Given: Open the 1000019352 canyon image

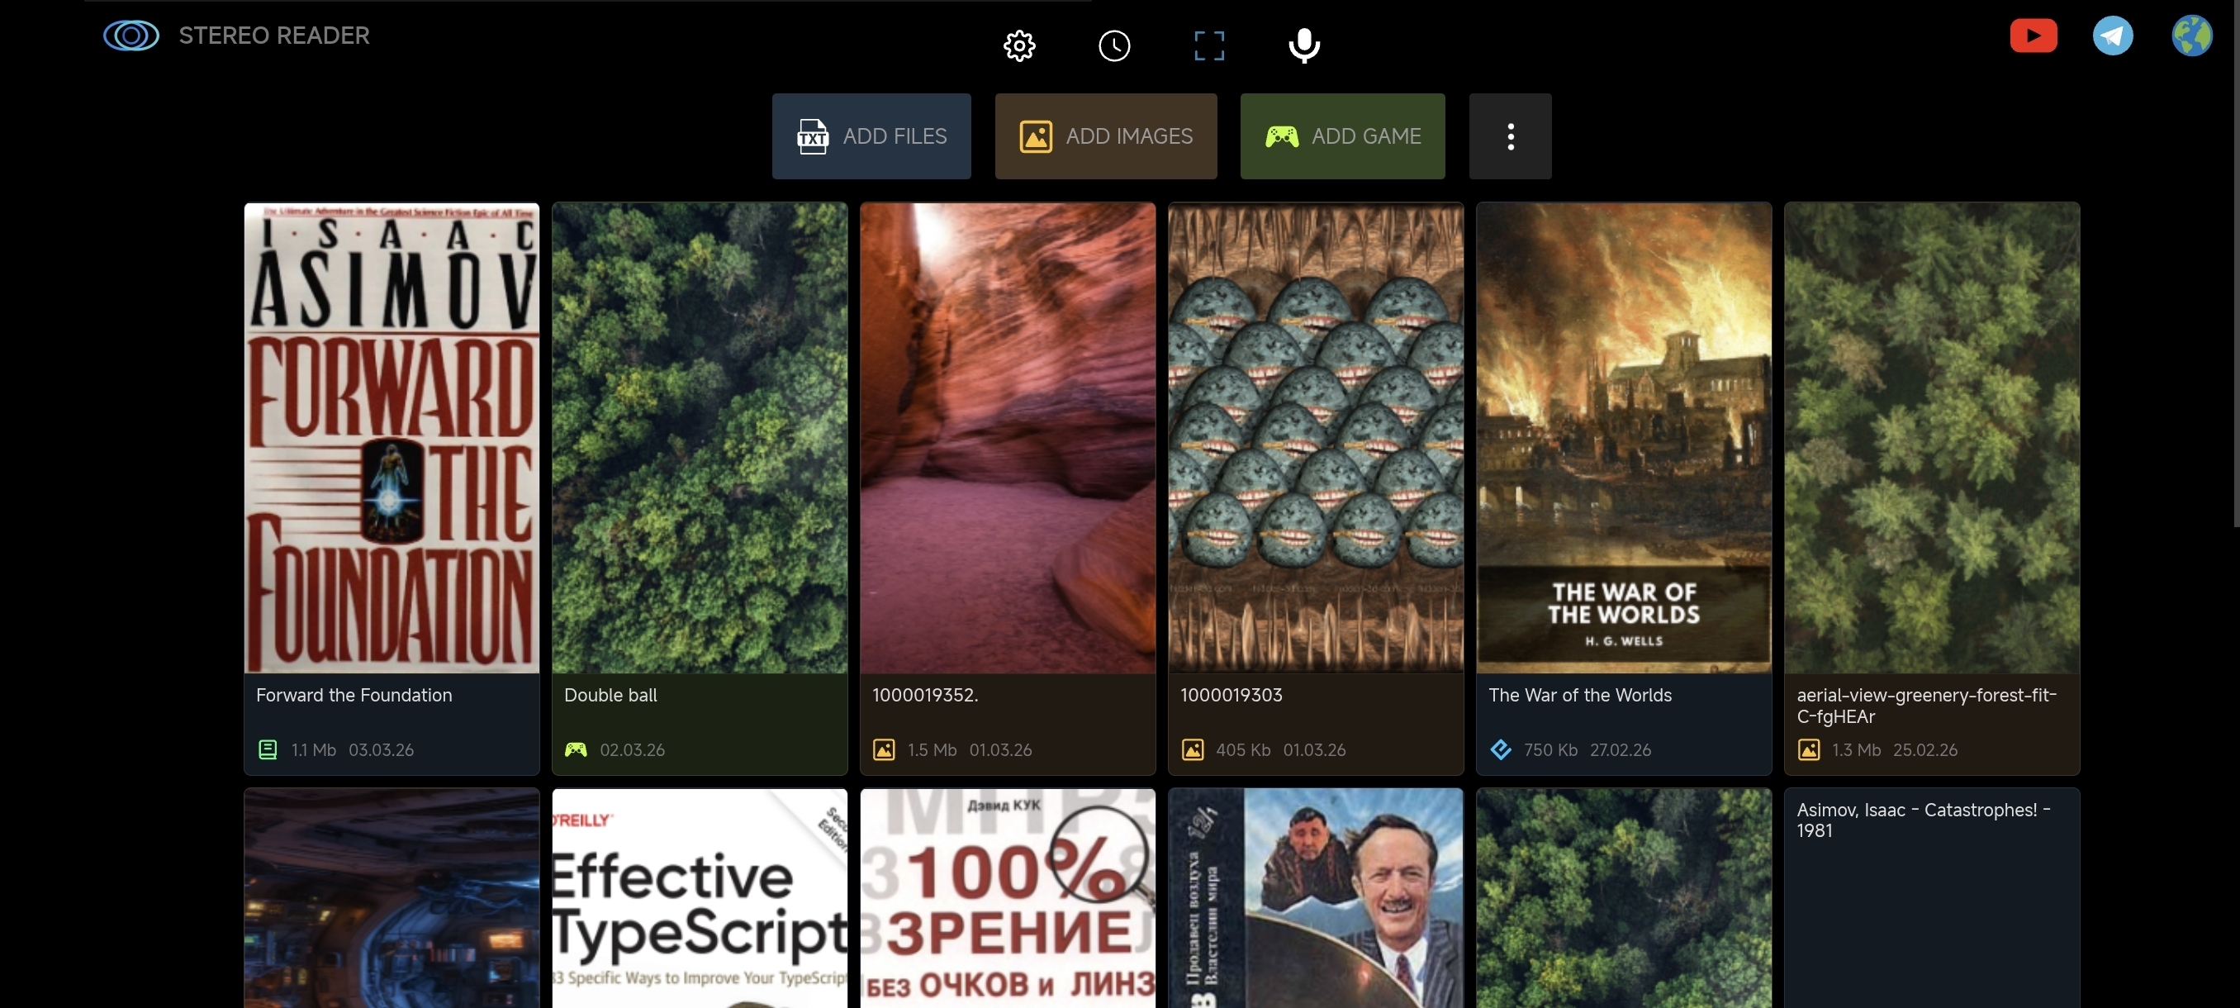Looking at the screenshot, I should click(x=1007, y=437).
